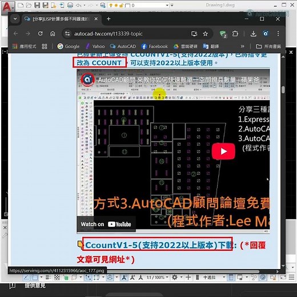The width and height of the screenshot is (297, 297).
Task: Toggle transparency checker icon in status bar
Action: pyautogui.click(x=57, y=278)
